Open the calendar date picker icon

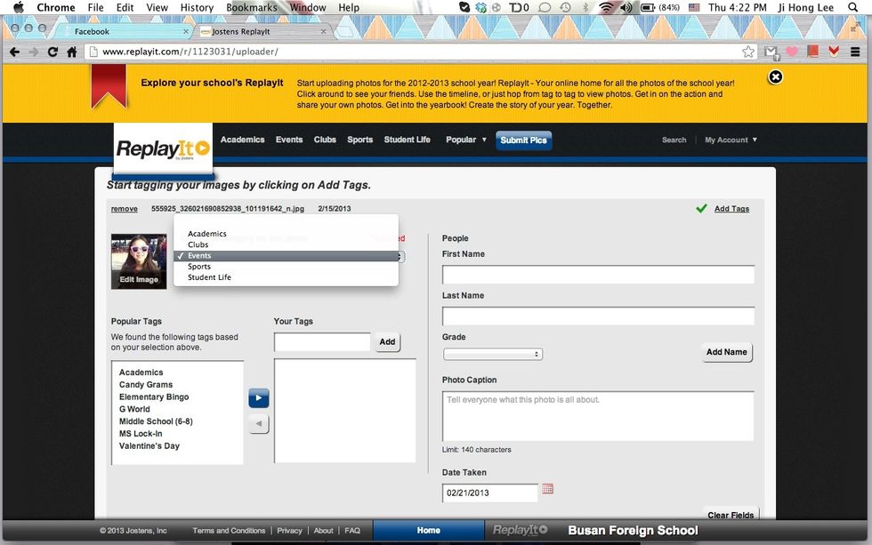(548, 489)
